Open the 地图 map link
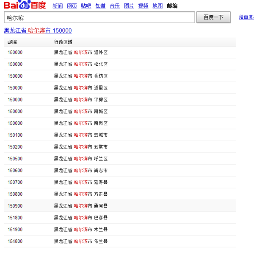The width and height of the screenshot is (254, 253). [x=157, y=6]
